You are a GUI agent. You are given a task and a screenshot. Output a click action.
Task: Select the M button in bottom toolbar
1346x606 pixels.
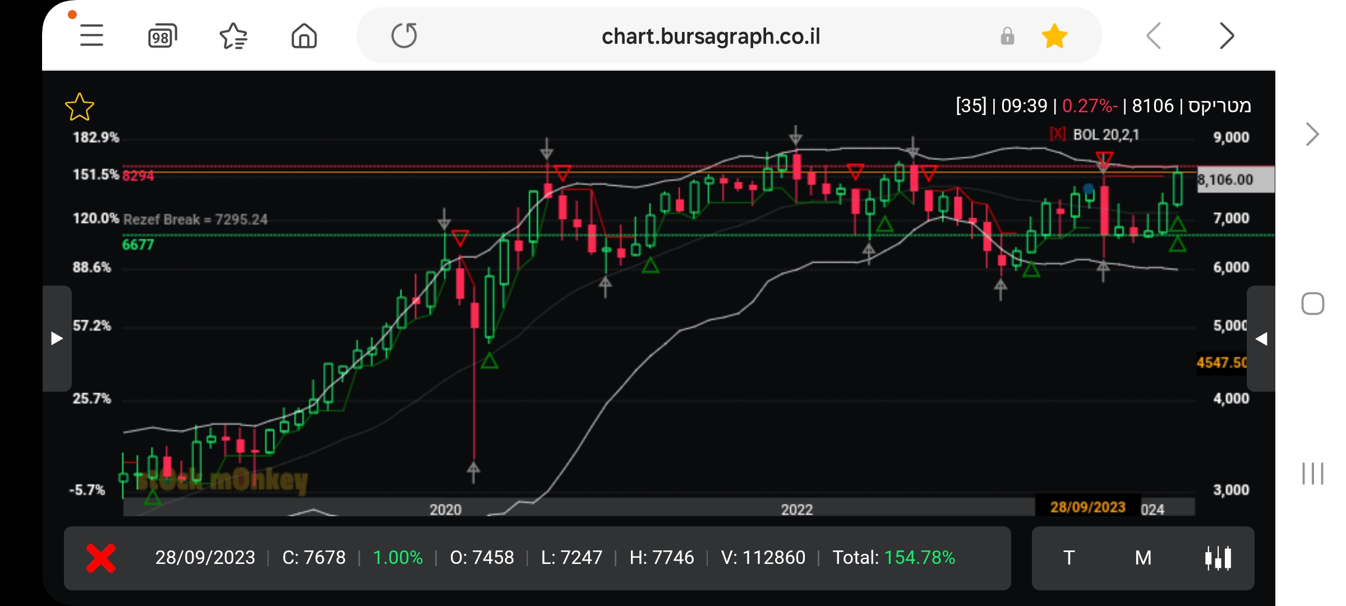(x=1143, y=558)
